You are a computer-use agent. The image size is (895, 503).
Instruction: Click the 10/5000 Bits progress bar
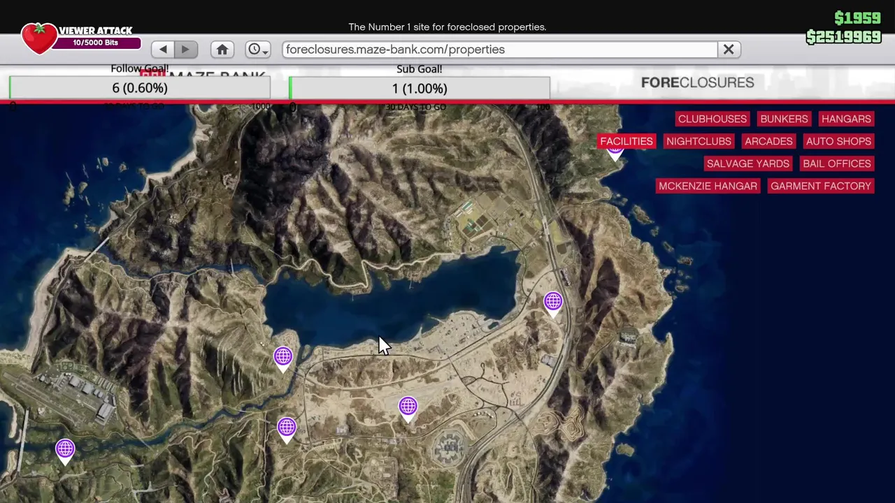pos(96,43)
